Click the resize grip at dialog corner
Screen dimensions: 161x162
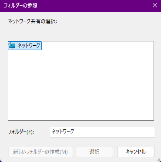tap(158, 159)
